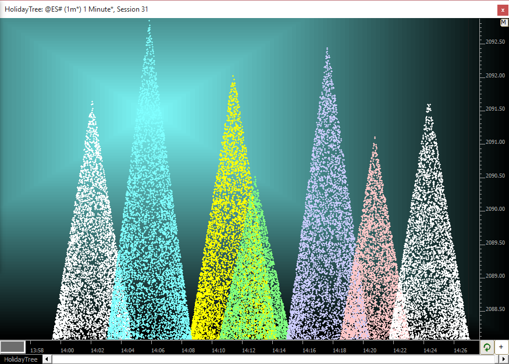Click the lavender tree on the chart
This screenshot has width=509, height=364.
[x=326, y=204]
